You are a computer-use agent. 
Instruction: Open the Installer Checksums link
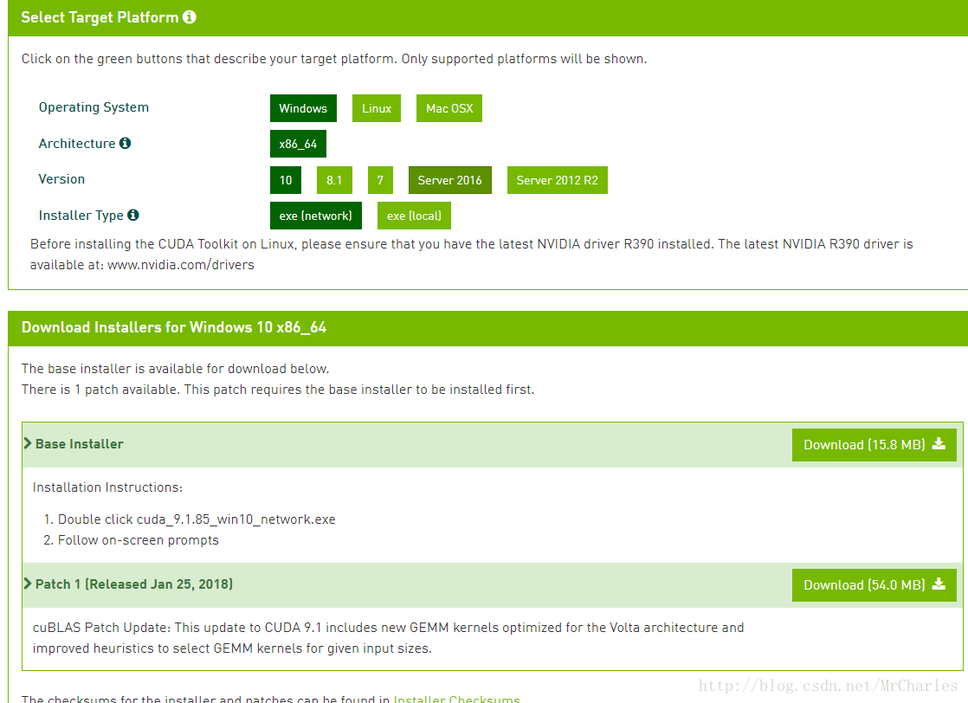[457, 699]
